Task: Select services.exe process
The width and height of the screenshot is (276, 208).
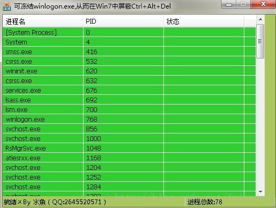Action: [x=129, y=90]
